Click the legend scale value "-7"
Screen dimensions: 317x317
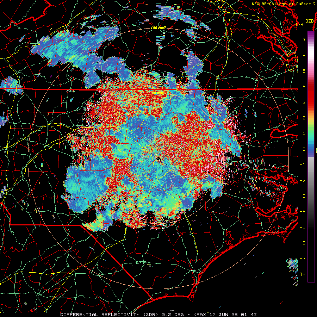click(303, 259)
